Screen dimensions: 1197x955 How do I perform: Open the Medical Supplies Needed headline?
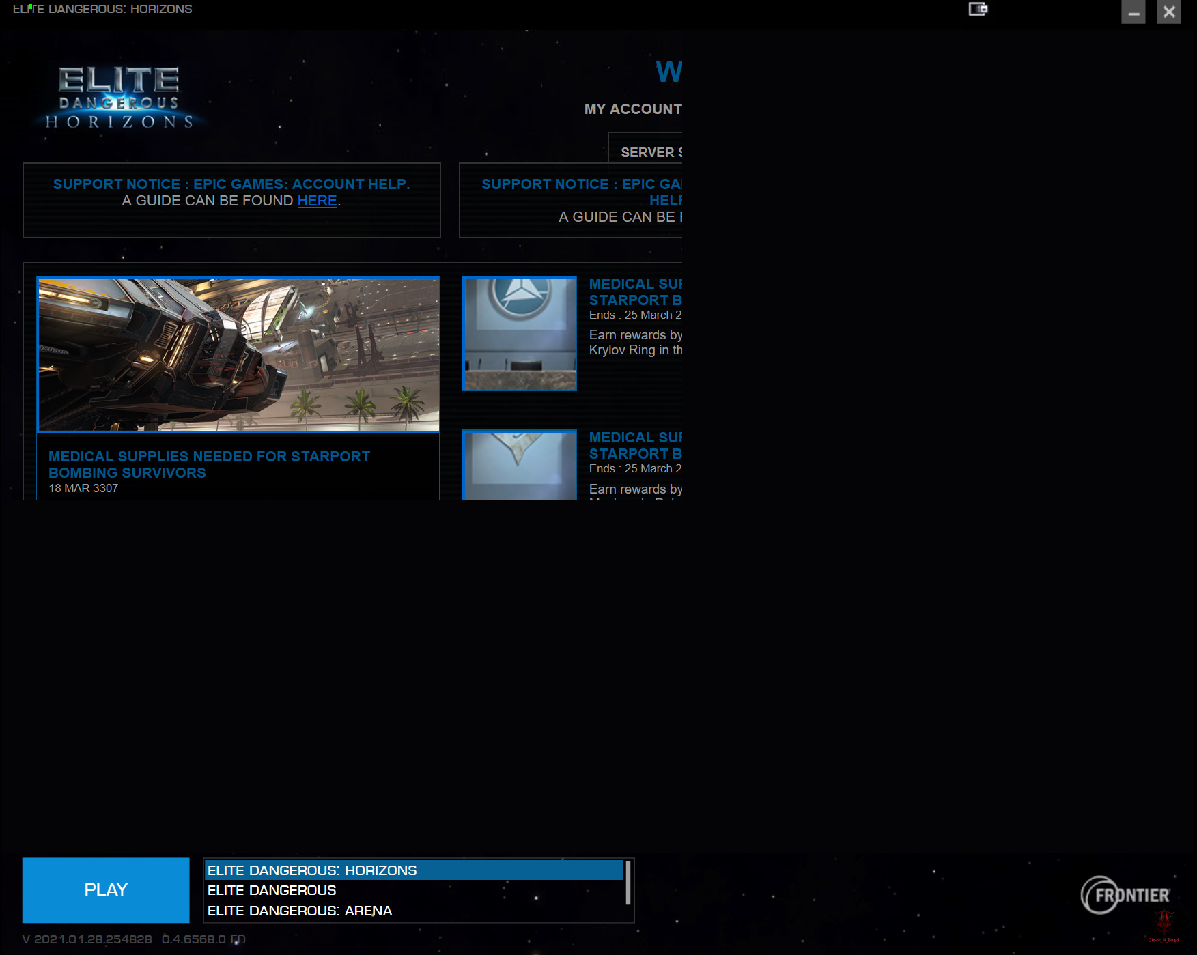(x=209, y=464)
